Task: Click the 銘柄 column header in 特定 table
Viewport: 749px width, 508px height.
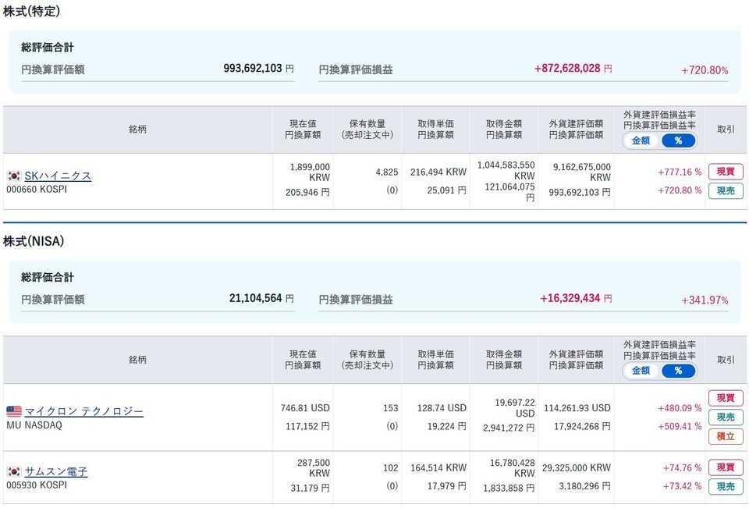Action: pyautogui.click(x=137, y=129)
